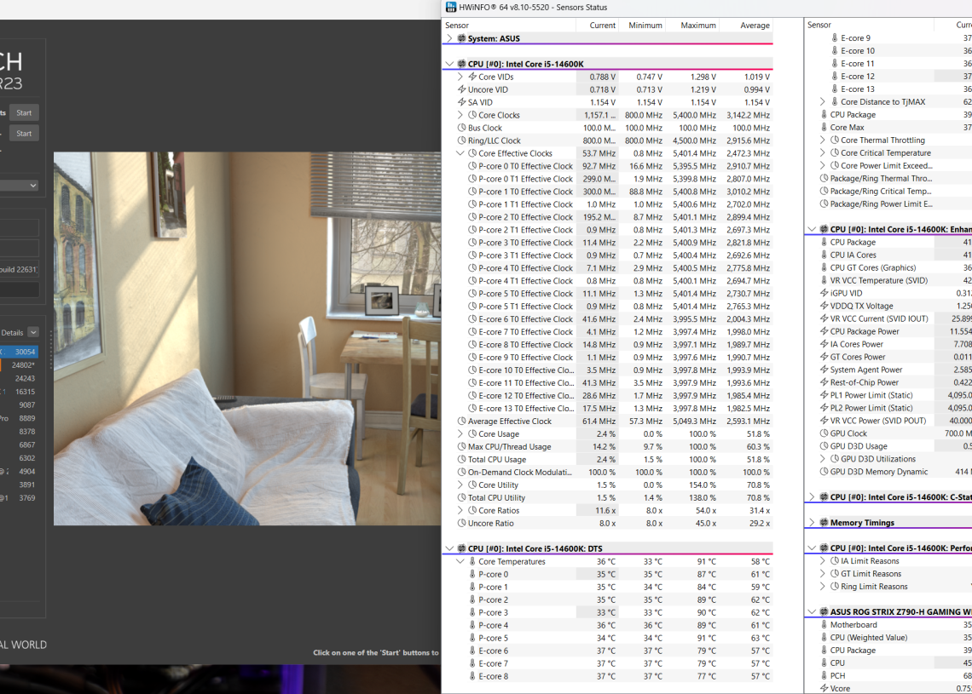Click the lightning icon next to SA VID
972x694 pixels.
point(461,102)
